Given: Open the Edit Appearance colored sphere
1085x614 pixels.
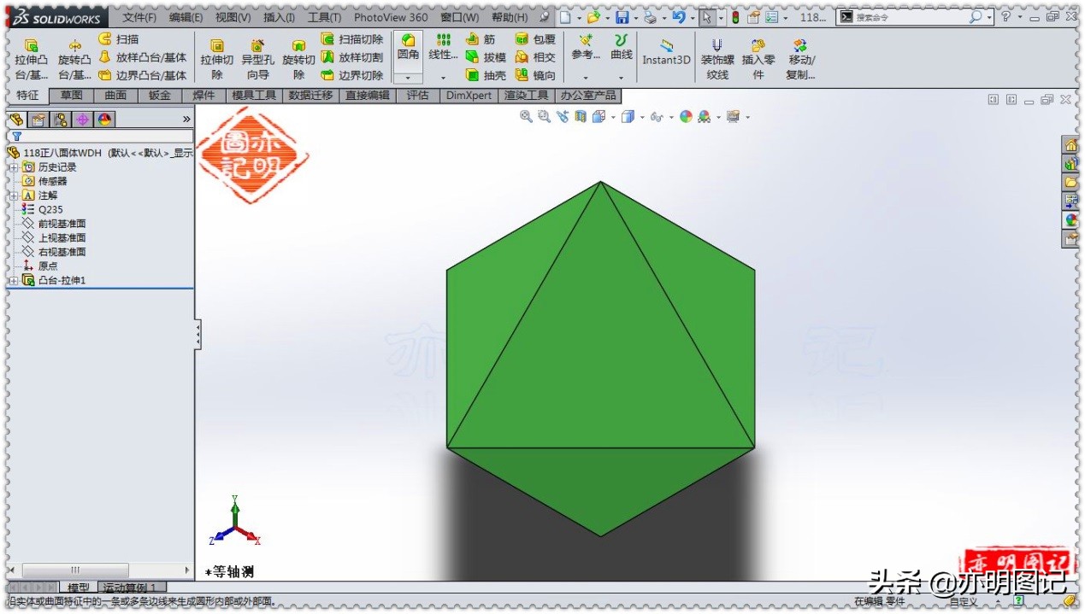Looking at the screenshot, I should [x=686, y=116].
